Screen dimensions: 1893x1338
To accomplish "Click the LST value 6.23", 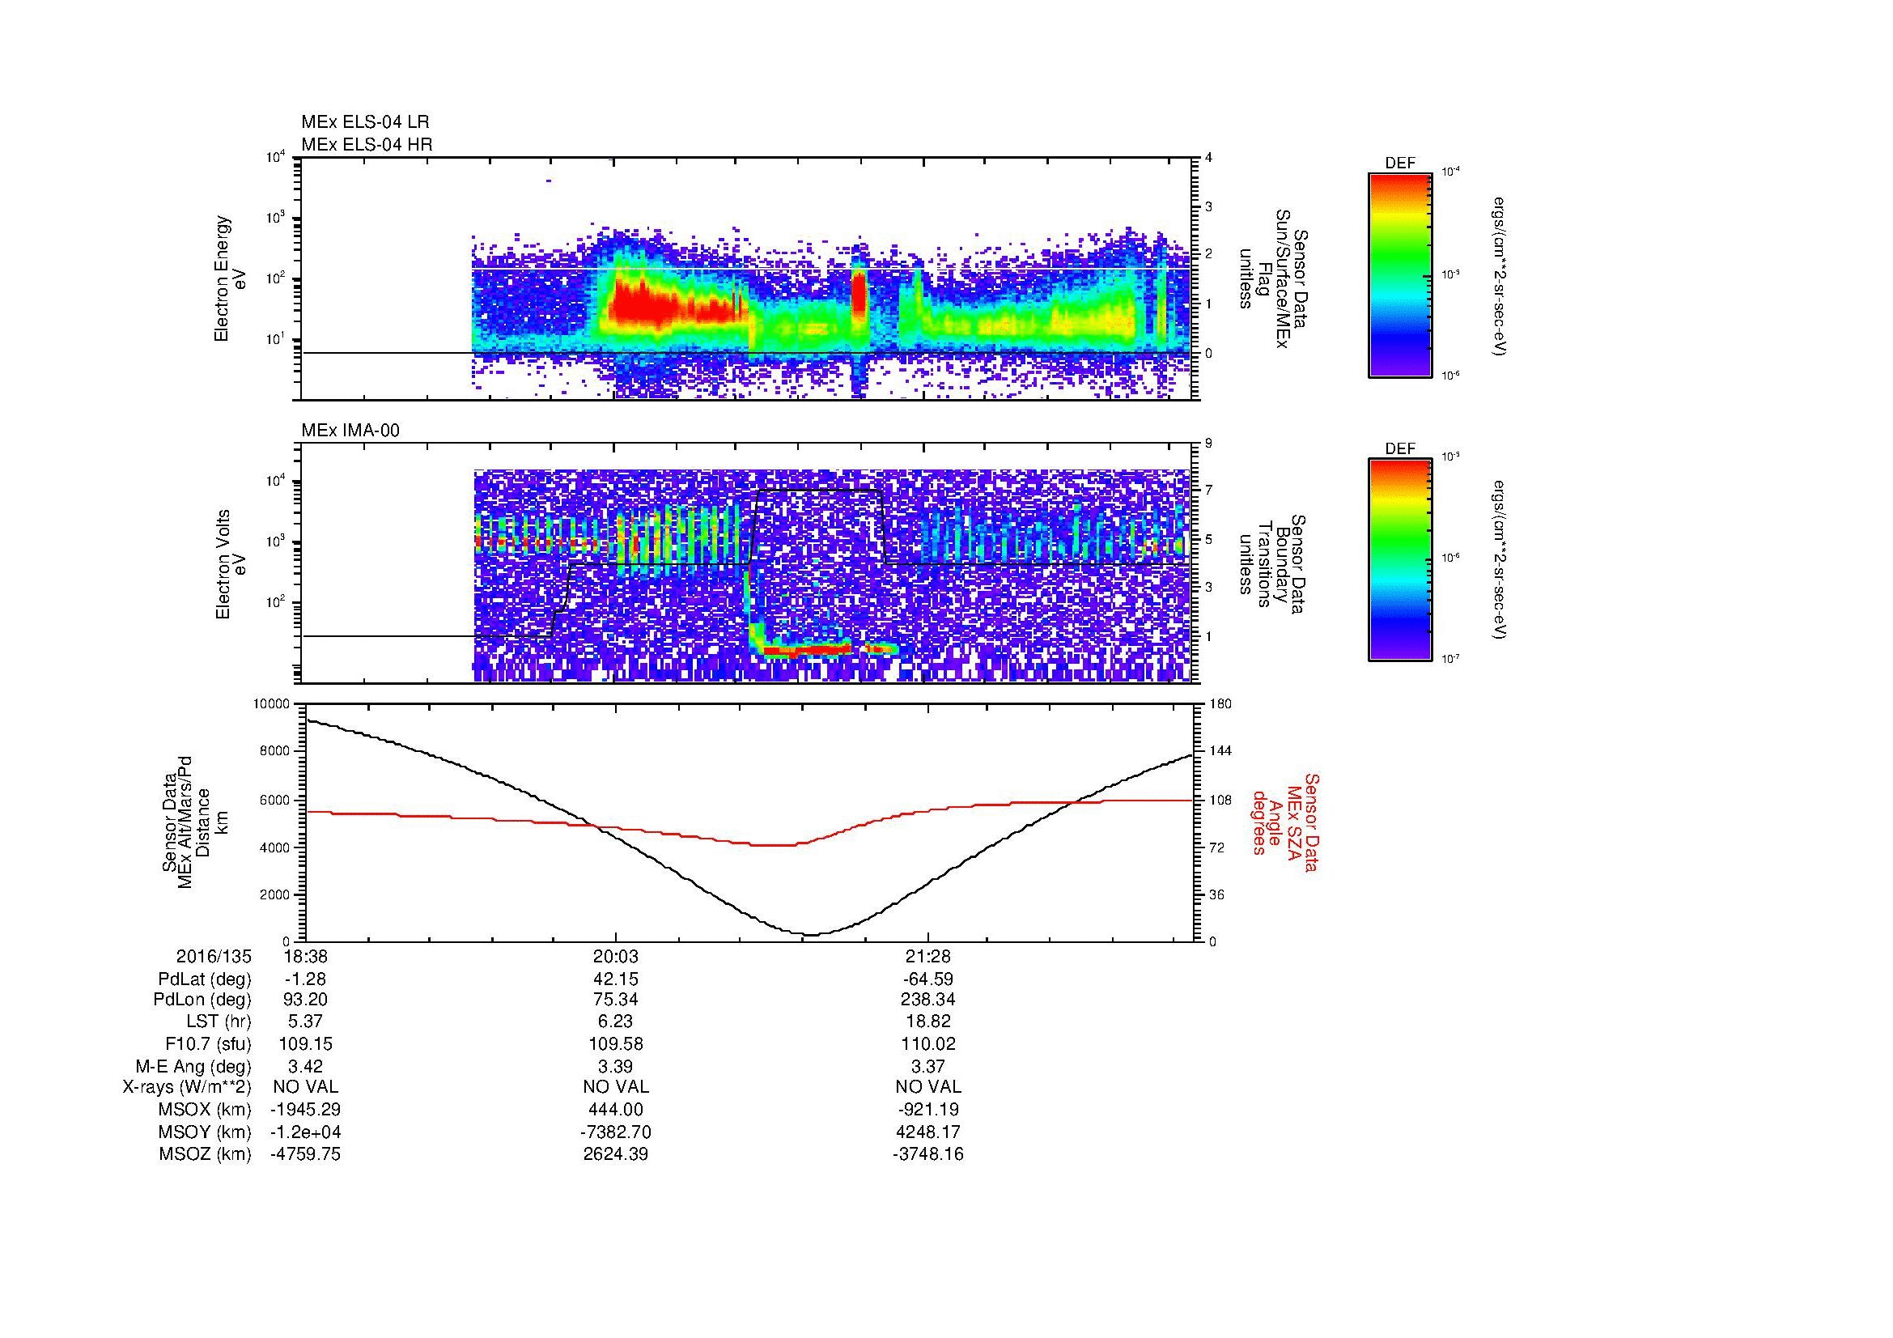I will tap(615, 1022).
